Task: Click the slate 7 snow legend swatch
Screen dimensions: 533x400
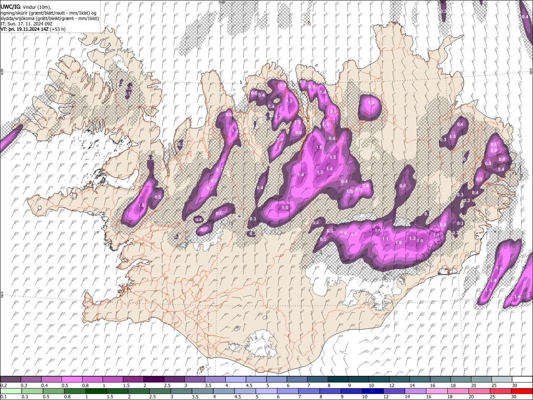Action: coord(317,379)
